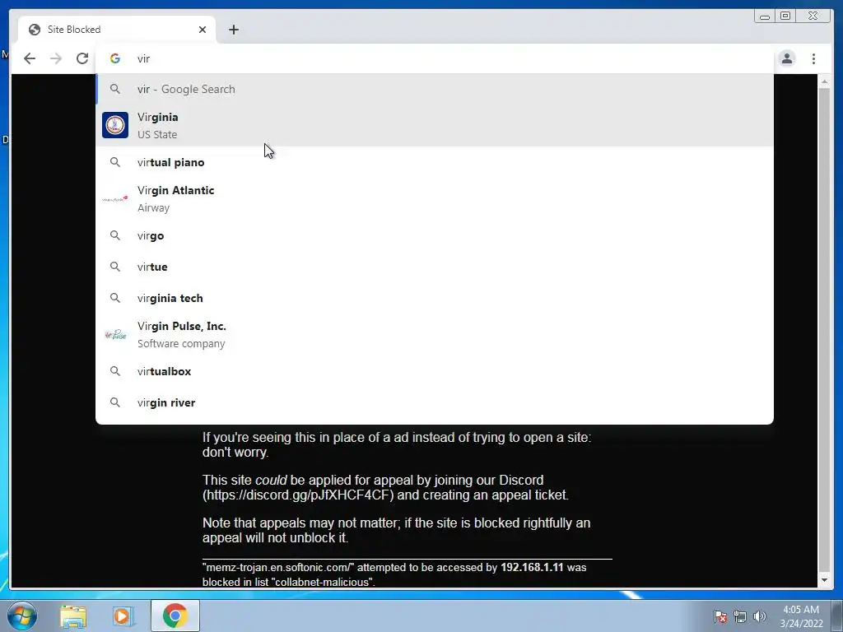
Task: Click the Show Desktop strip on taskbar
Action: coord(837,616)
